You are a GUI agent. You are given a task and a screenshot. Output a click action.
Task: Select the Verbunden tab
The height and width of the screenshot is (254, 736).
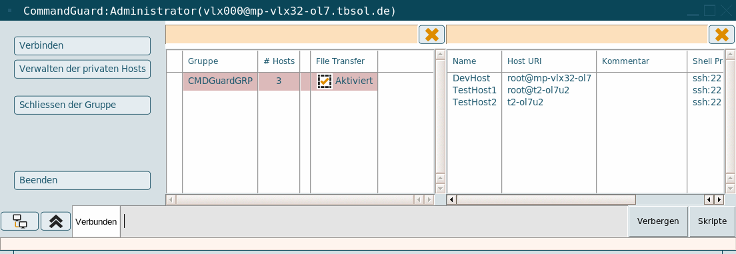[96, 221]
